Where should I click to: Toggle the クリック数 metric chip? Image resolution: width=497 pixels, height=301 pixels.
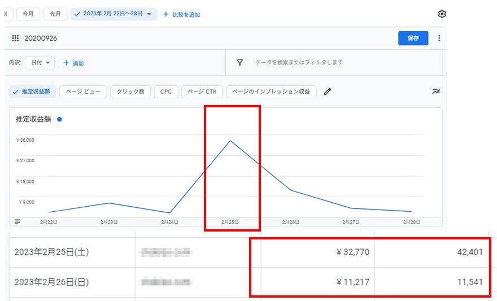[x=130, y=91]
